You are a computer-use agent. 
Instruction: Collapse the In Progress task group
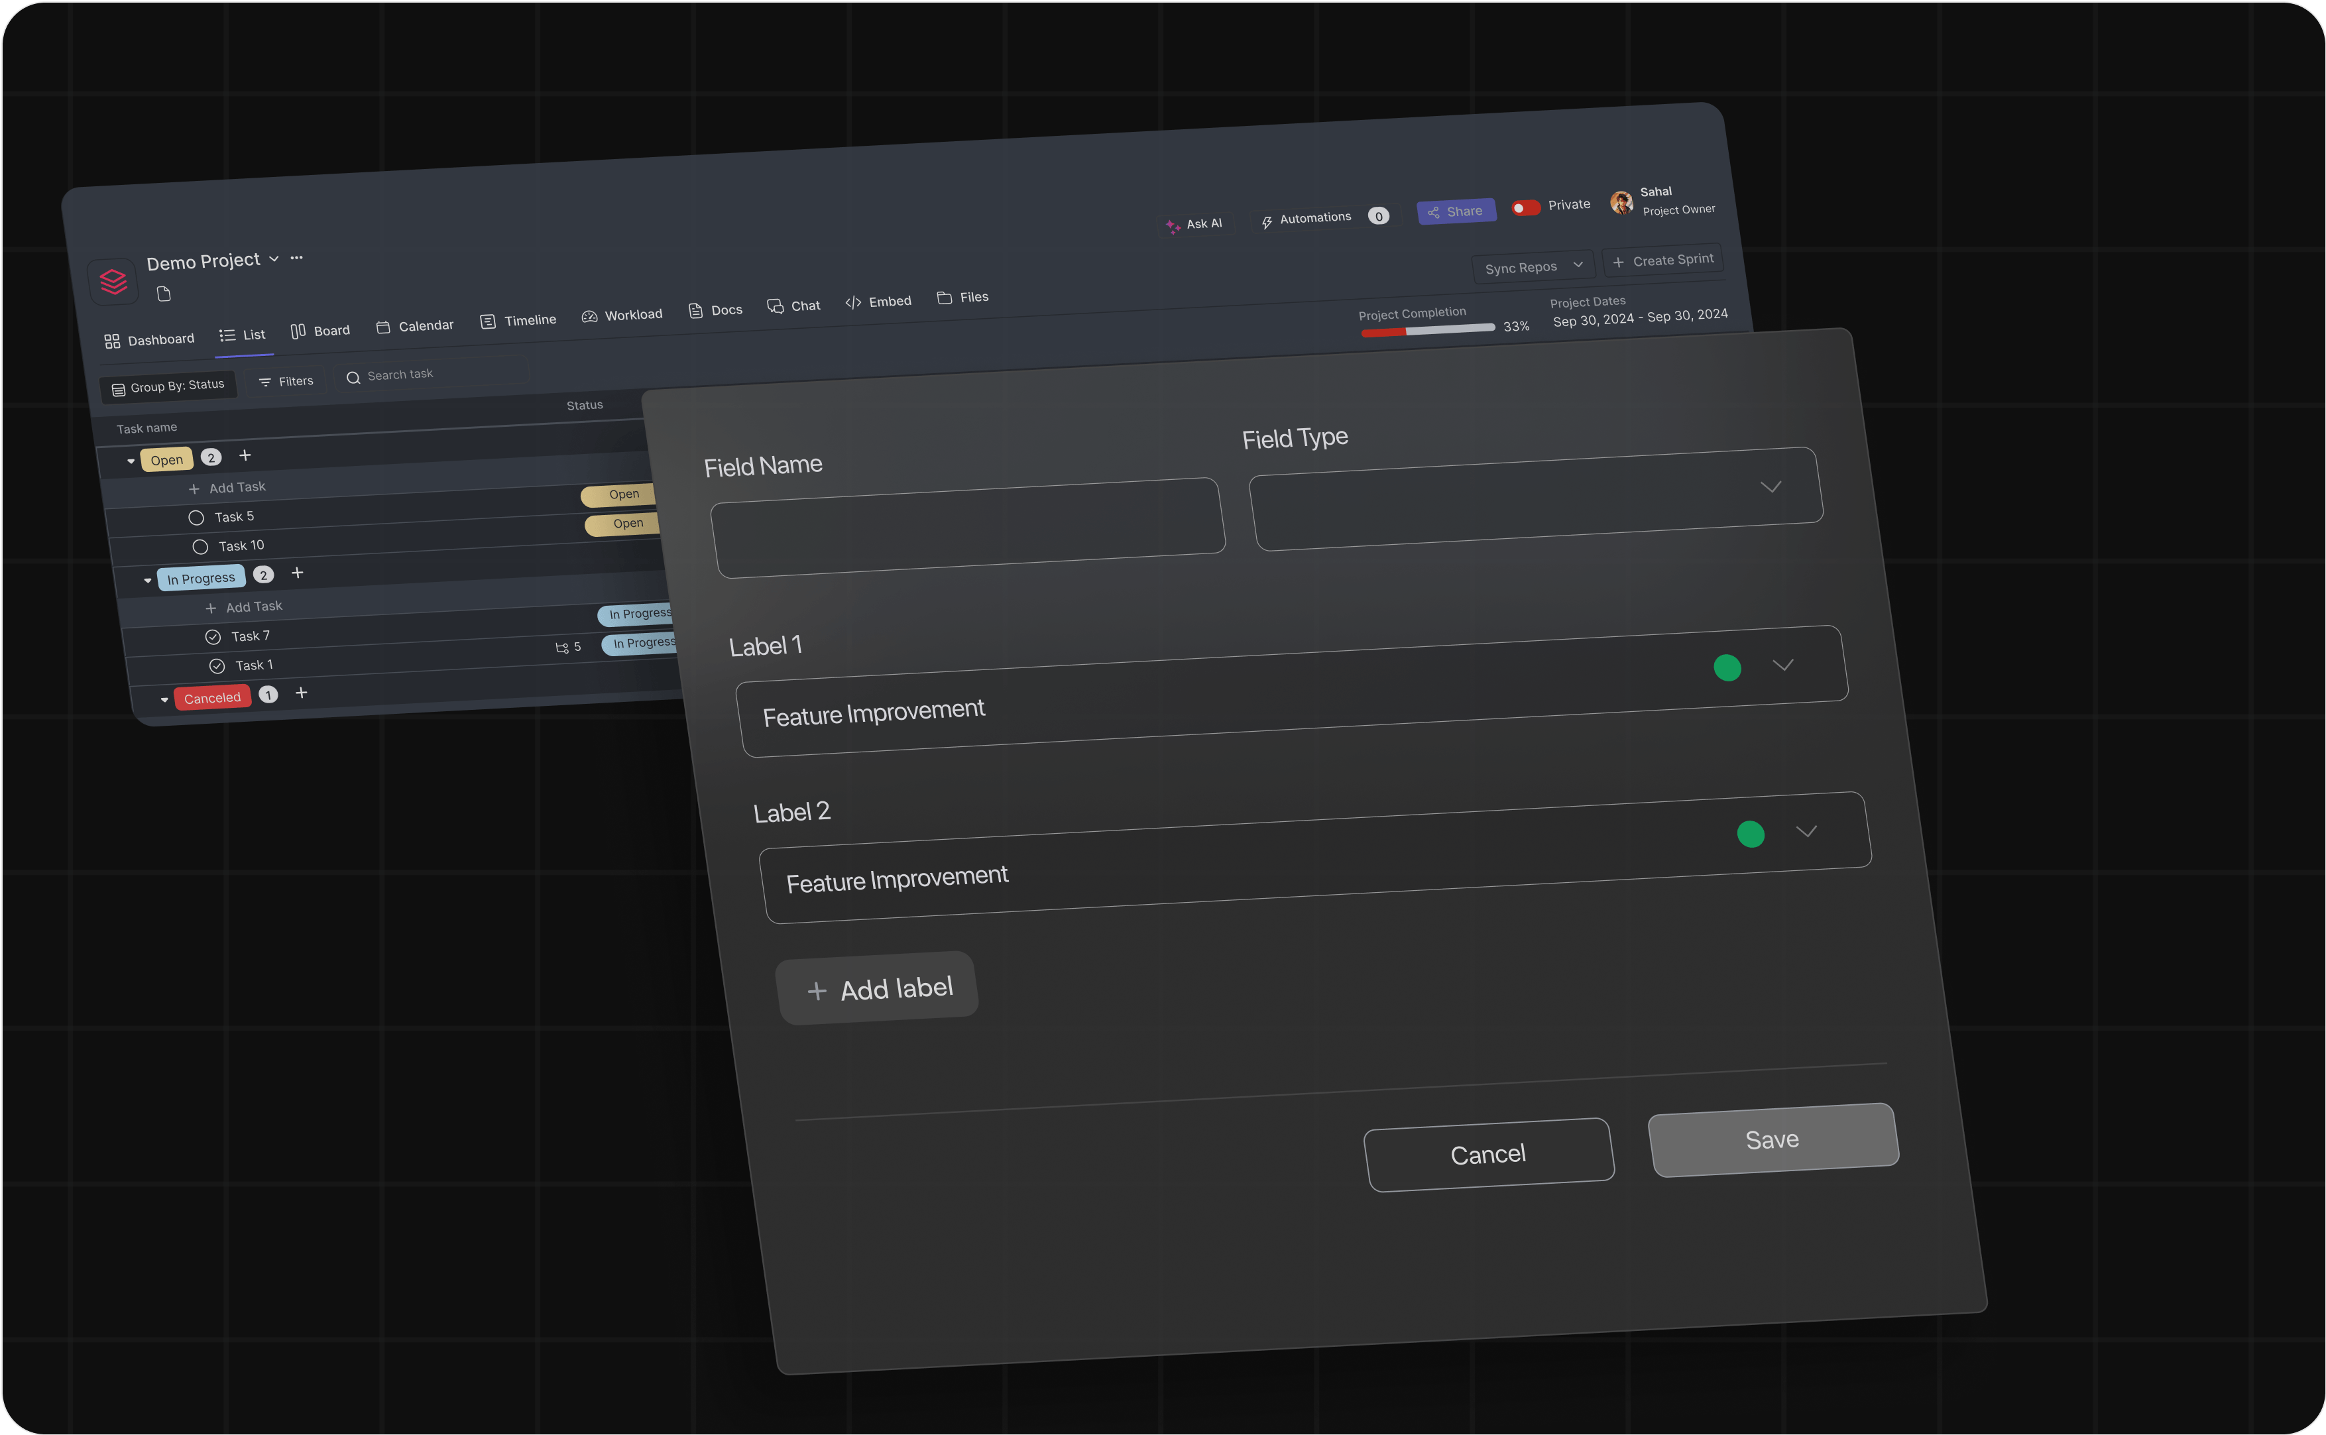148,580
